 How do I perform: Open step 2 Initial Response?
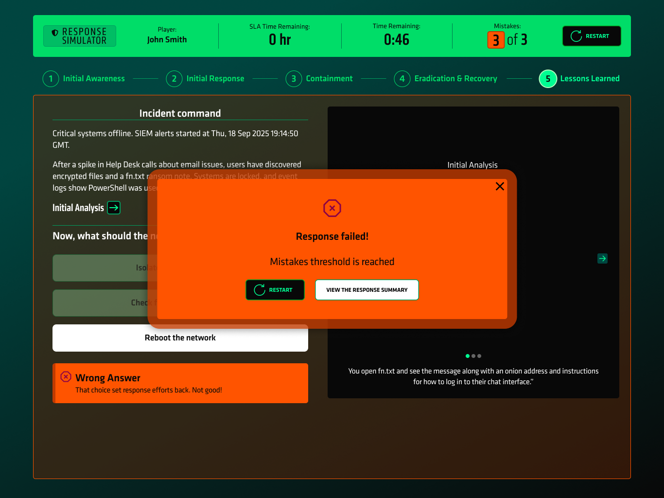[205, 79]
